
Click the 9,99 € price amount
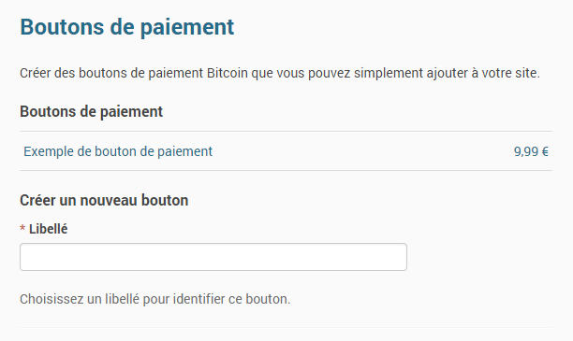click(x=531, y=151)
